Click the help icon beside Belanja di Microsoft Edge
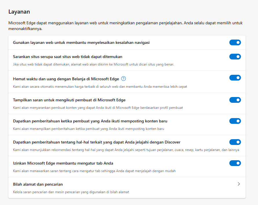The width and height of the screenshot is (258, 205). pos(124,79)
